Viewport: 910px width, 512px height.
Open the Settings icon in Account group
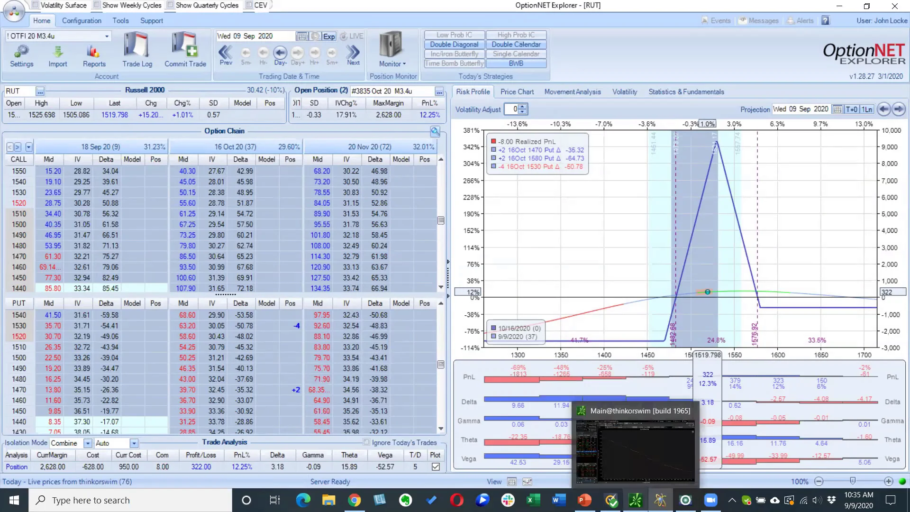pos(22,56)
